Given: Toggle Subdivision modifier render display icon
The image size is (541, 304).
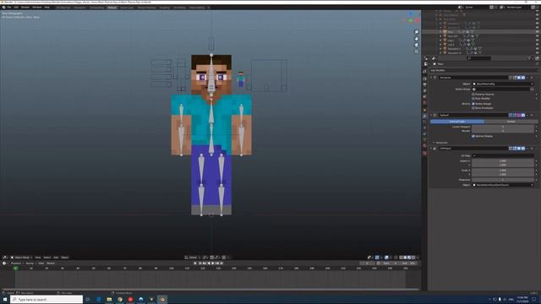Looking at the screenshot, I should point(523,115).
